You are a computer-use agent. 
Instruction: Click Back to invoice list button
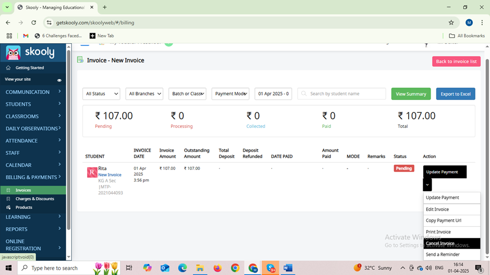(x=456, y=61)
